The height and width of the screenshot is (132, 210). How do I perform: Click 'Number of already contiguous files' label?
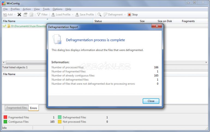click(x=73, y=75)
